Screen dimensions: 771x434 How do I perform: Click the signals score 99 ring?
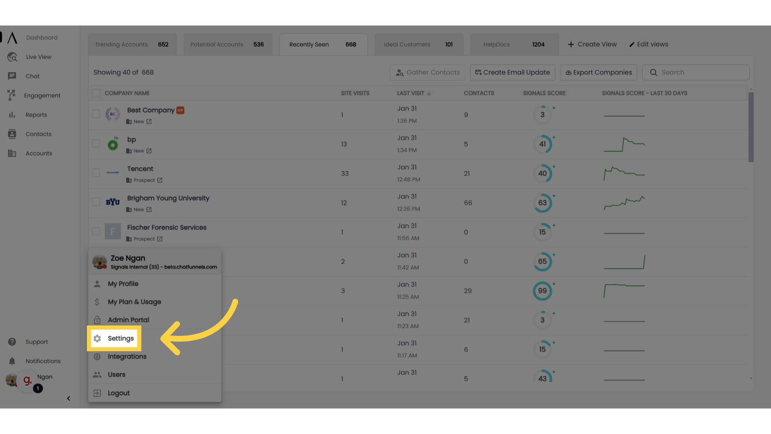pyautogui.click(x=543, y=291)
